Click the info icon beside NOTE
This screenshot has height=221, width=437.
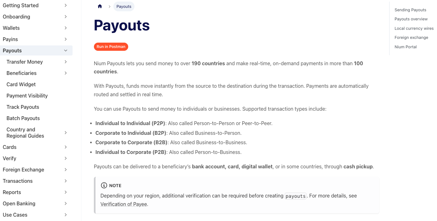click(x=104, y=186)
